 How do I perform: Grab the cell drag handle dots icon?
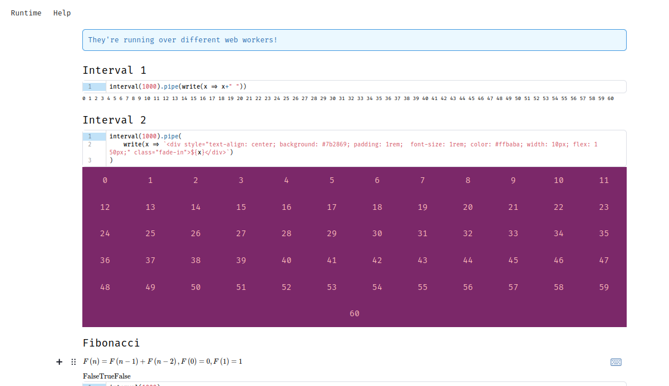click(73, 361)
